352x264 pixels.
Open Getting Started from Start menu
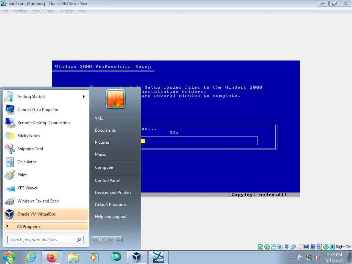[x=46, y=97]
